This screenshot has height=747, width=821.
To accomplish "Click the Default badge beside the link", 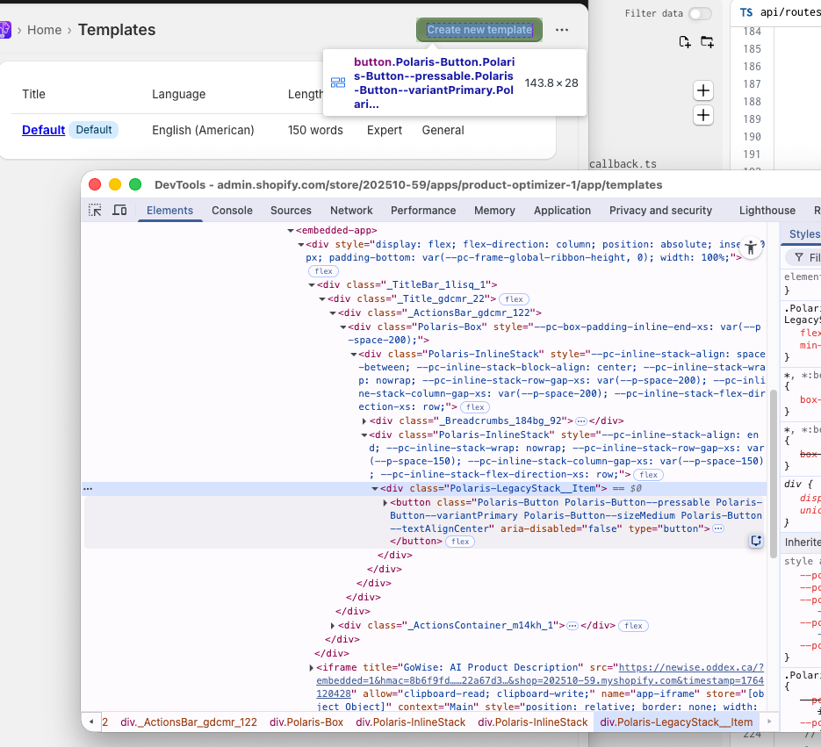I will coord(94,130).
